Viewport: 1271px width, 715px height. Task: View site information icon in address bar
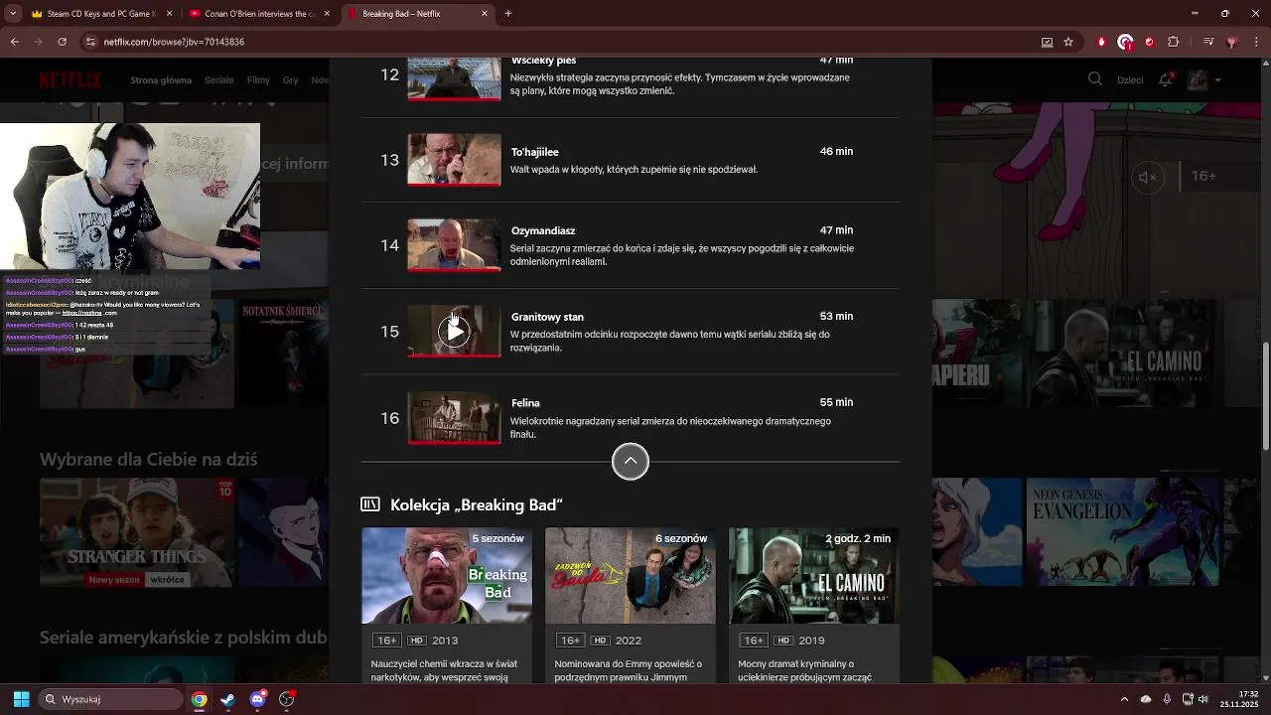tap(90, 42)
